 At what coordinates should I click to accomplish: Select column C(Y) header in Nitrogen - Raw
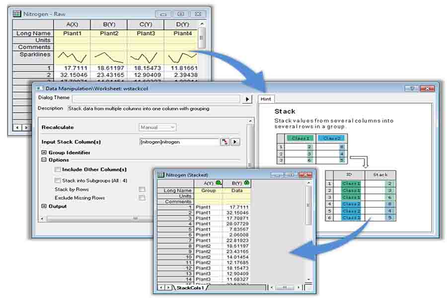146,24
